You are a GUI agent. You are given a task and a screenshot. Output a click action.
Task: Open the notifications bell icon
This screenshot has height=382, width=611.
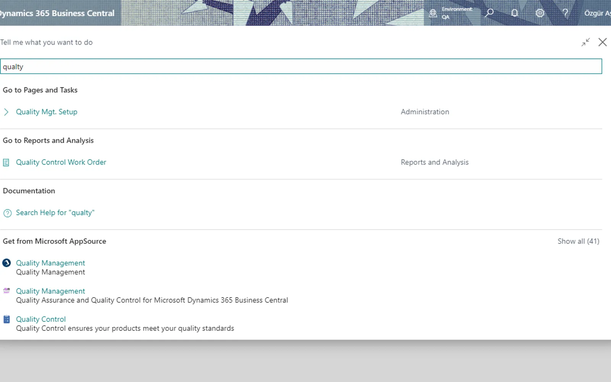(x=514, y=13)
